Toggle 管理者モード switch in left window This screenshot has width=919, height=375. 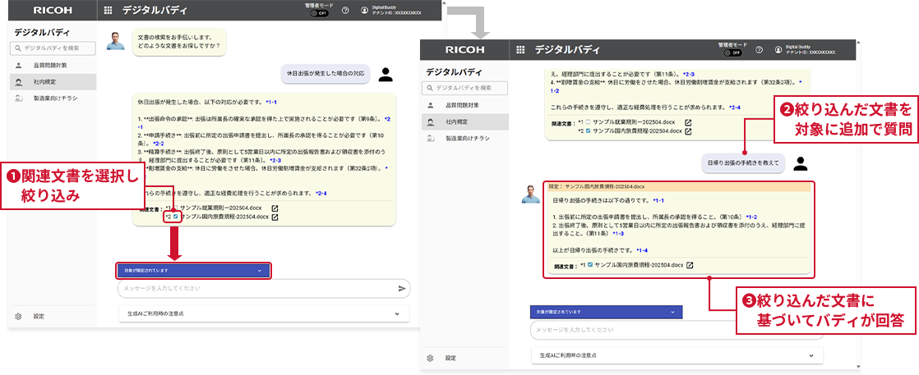click(320, 15)
